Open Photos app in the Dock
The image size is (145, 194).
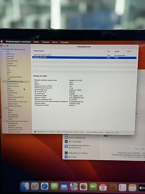[x=83, y=187]
